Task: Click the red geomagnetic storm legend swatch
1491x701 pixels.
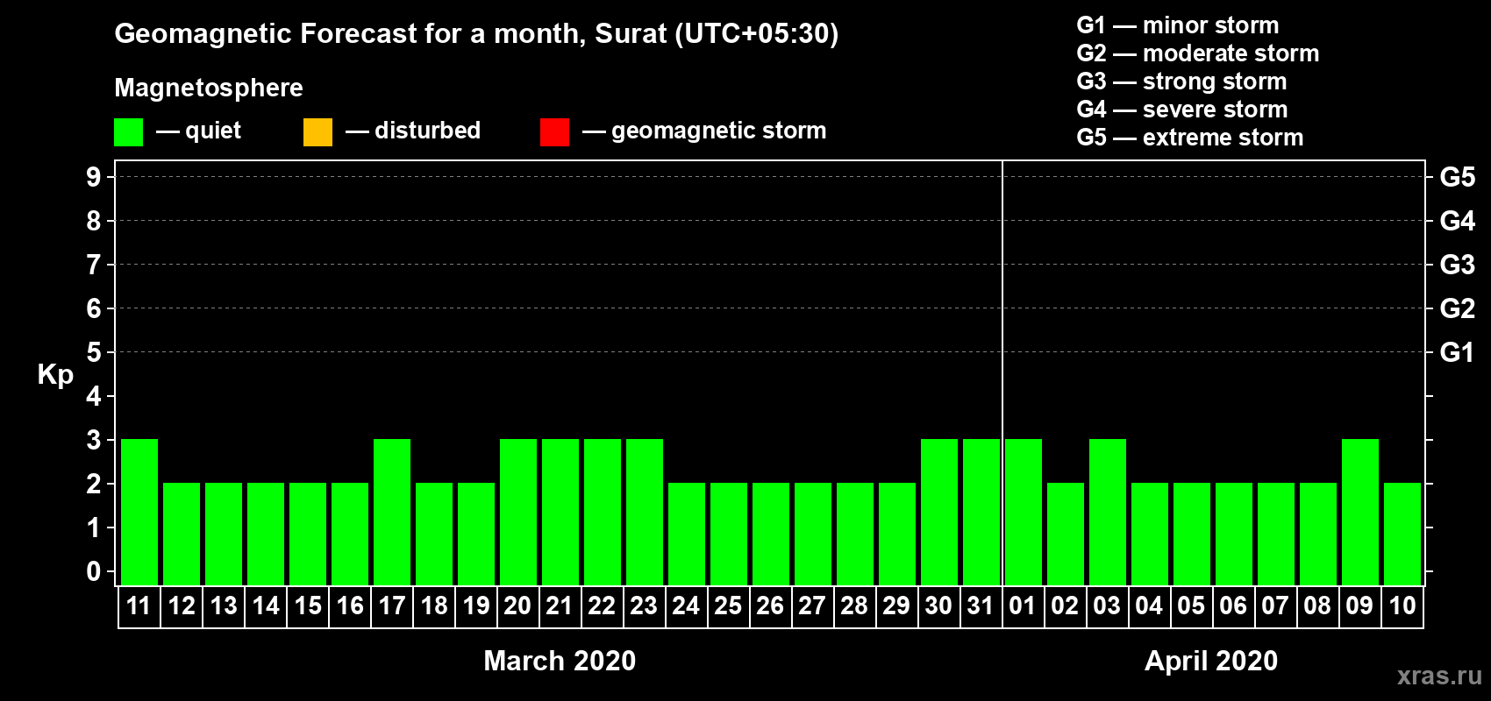Action: click(x=554, y=132)
